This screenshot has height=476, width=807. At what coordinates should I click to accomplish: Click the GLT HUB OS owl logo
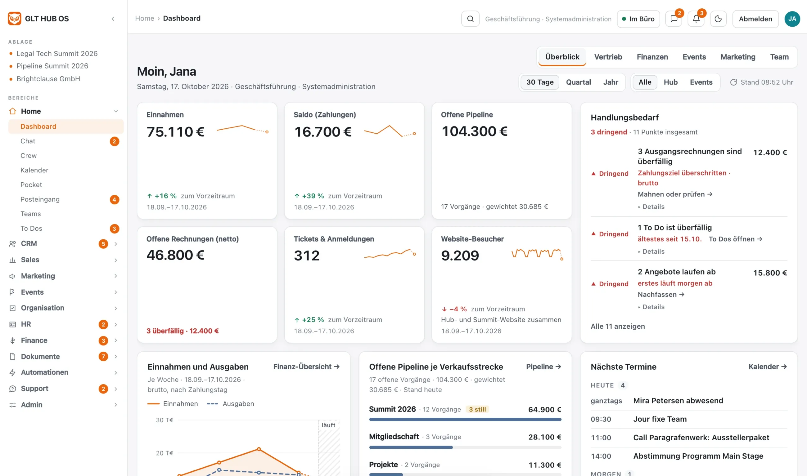click(15, 19)
